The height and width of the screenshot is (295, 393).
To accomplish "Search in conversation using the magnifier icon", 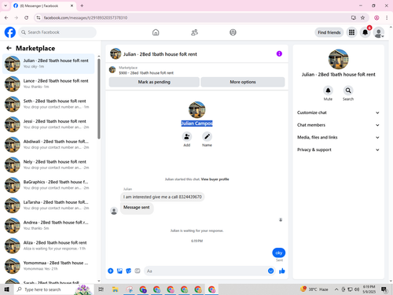I will click(x=348, y=90).
